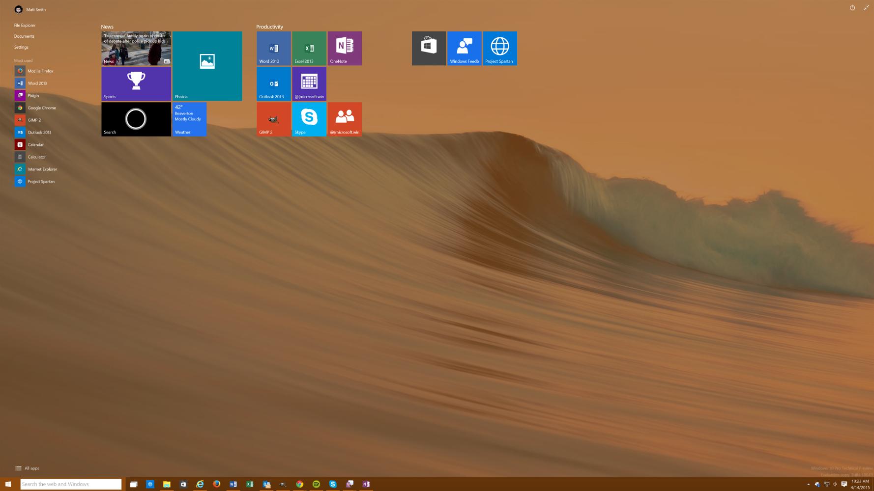Launch Google Chrome from Most used list
874x491 pixels.
pos(34,108)
